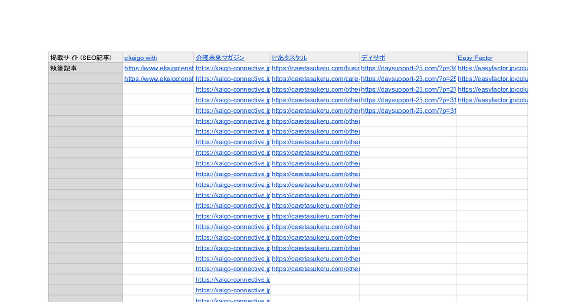
Task: Open the kaigo-connective link in the caretasukeru.com/care- row
Action: point(233,79)
